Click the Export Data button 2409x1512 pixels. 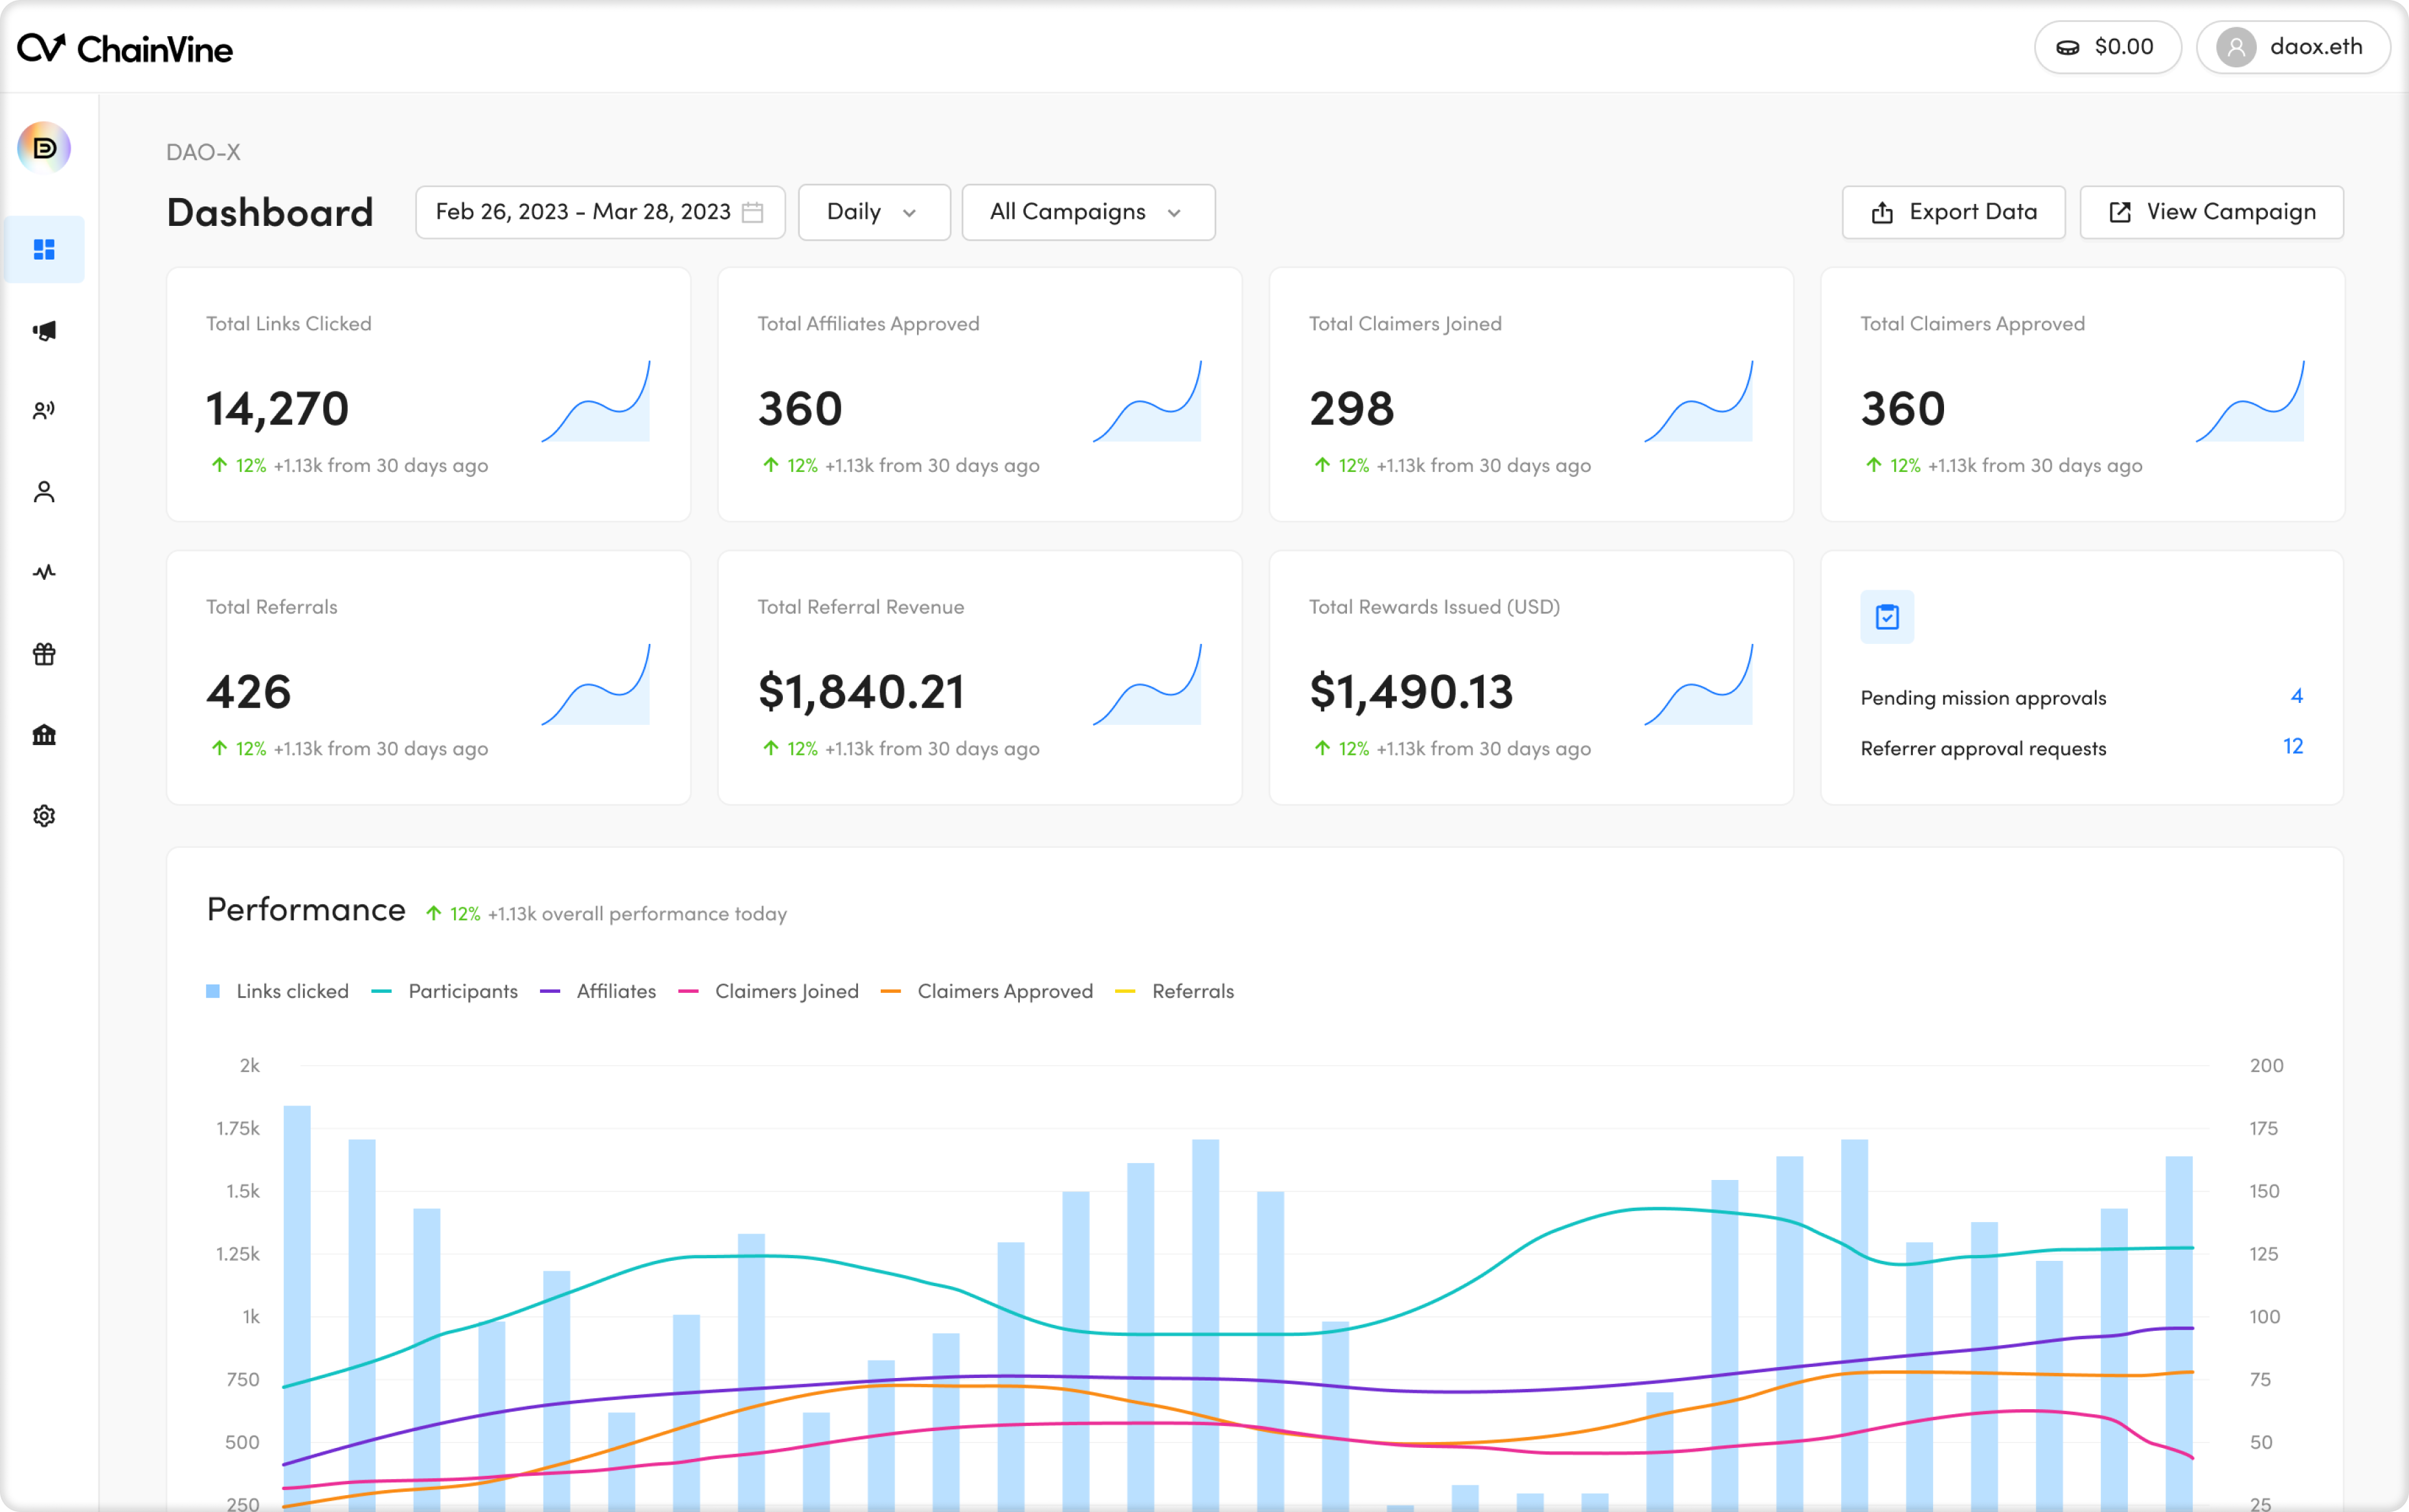coord(1953,212)
